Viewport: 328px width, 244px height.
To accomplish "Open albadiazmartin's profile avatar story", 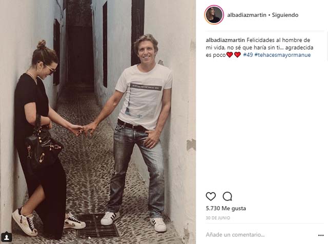I will click(214, 15).
